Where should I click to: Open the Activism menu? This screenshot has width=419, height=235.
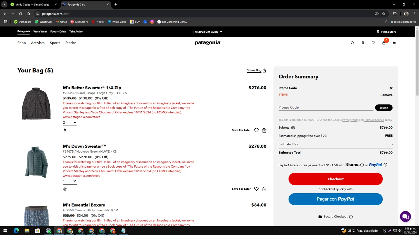(x=38, y=43)
